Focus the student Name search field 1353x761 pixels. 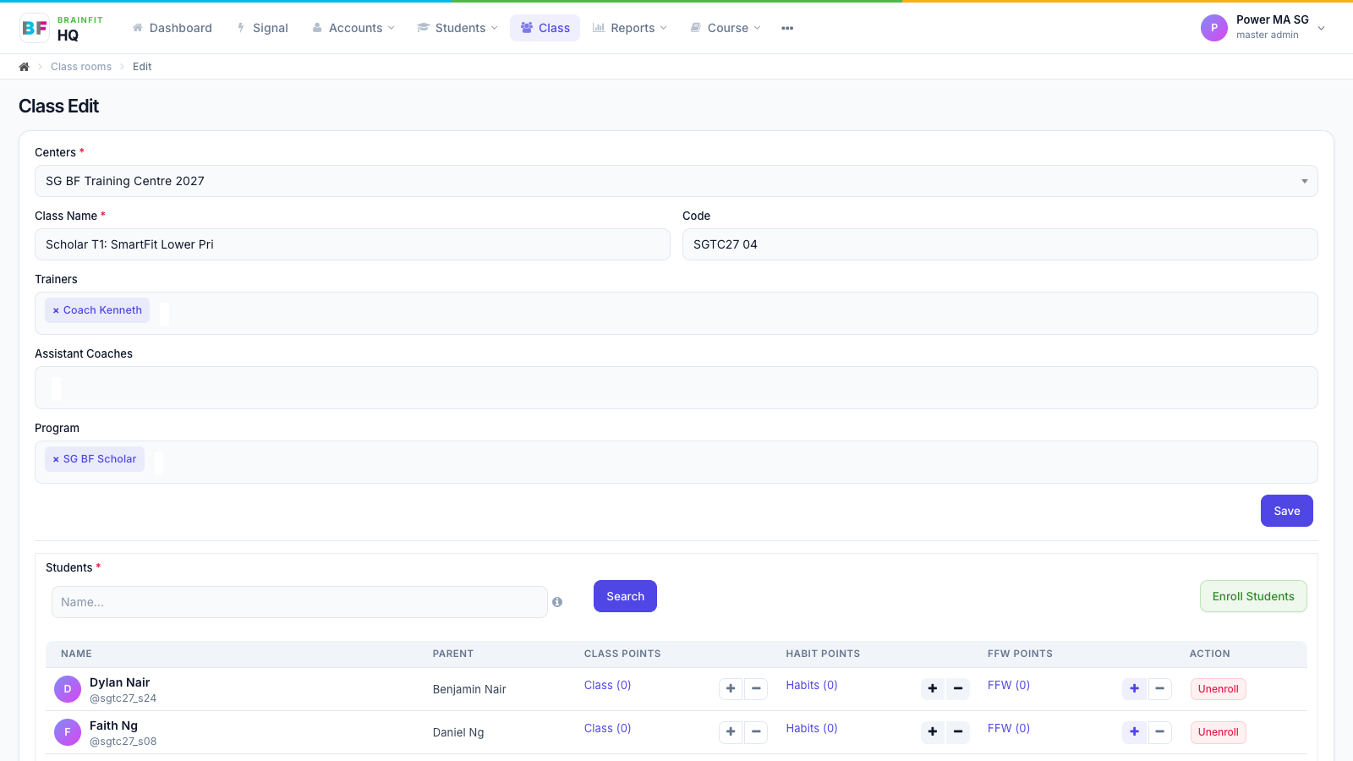(x=299, y=602)
